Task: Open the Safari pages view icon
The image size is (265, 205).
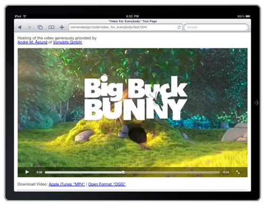Action: click(x=40, y=27)
